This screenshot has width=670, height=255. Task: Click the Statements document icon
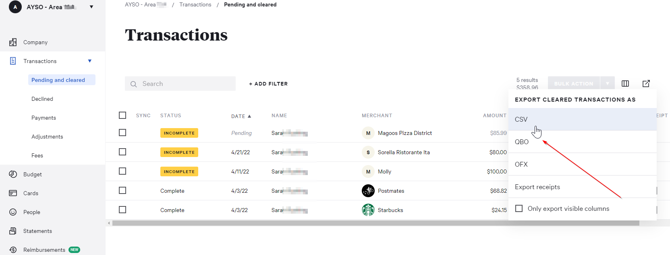pos(13,231)
